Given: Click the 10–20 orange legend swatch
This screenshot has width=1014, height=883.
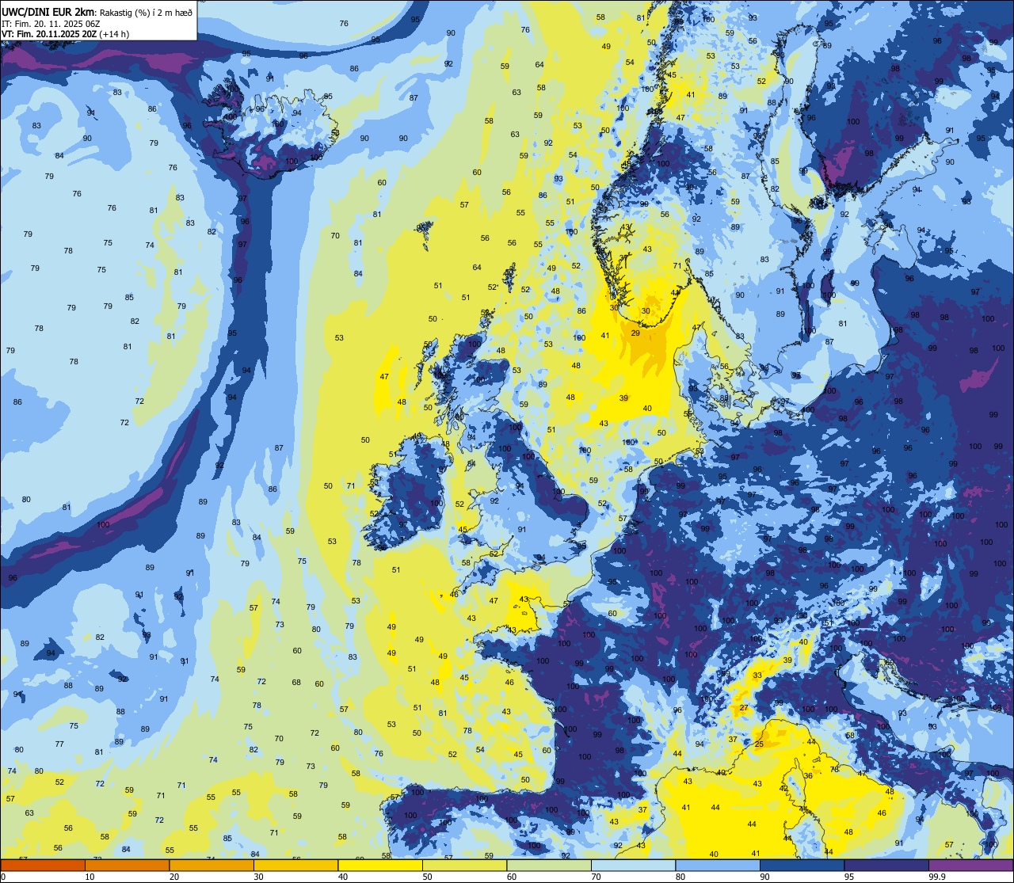Looking at the screenshot, I should pos(127,865).
